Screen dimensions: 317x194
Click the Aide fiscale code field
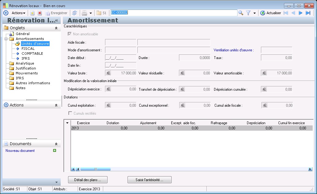(x=120, y=42)
